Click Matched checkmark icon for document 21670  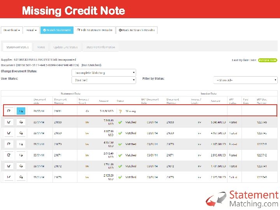pyautogui.click(x=120, y=144)
